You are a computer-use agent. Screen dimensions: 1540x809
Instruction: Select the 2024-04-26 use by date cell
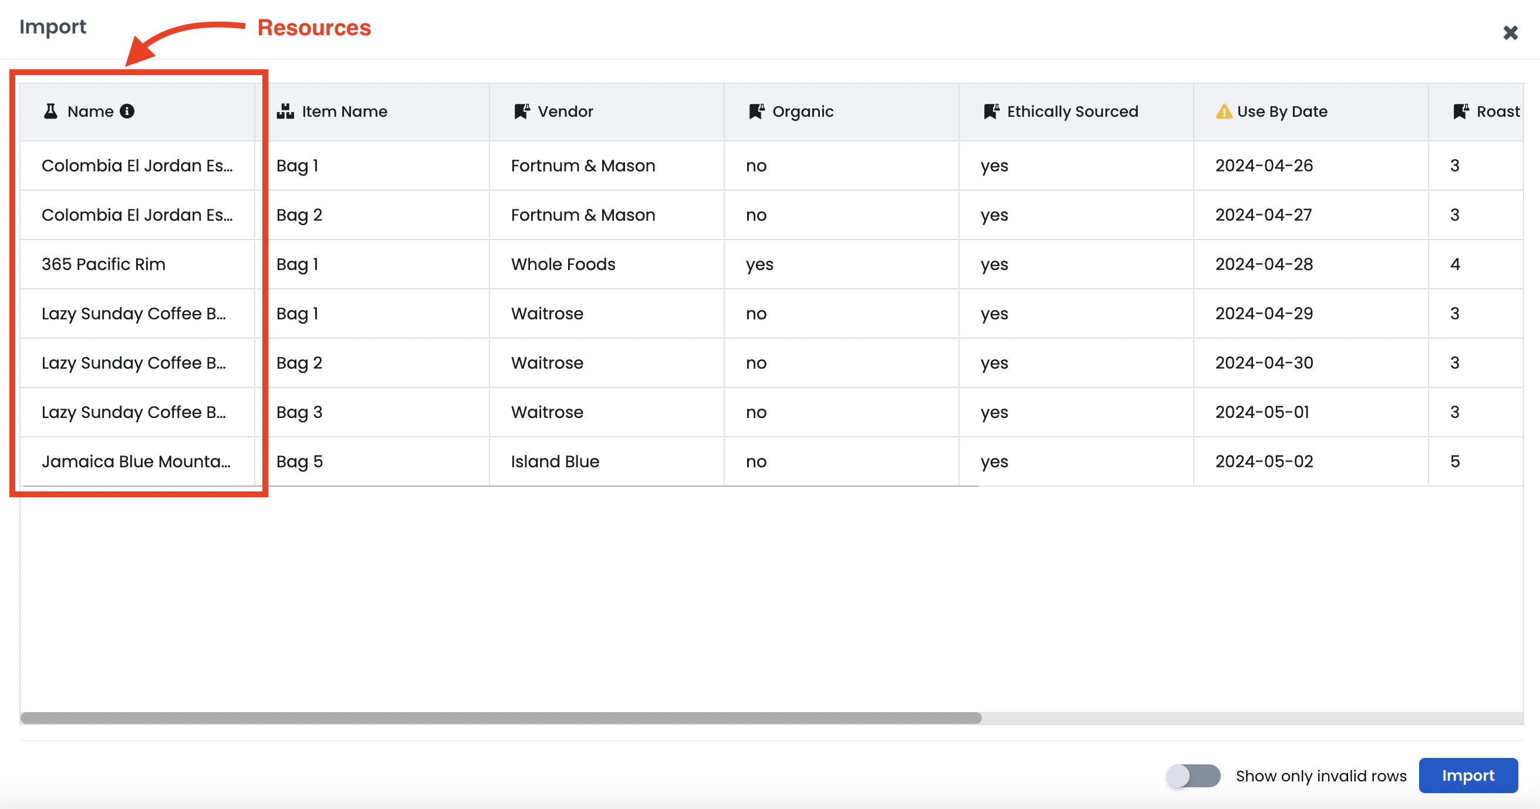coord(1264,166)
